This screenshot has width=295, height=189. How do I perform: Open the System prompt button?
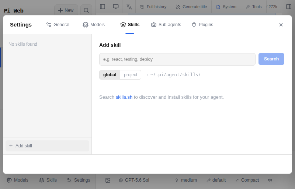(x=226, y=7)
